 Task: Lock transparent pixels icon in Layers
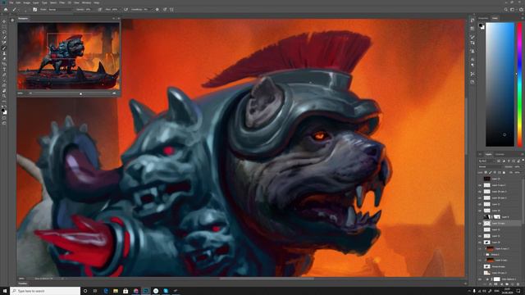click(486, 172)
